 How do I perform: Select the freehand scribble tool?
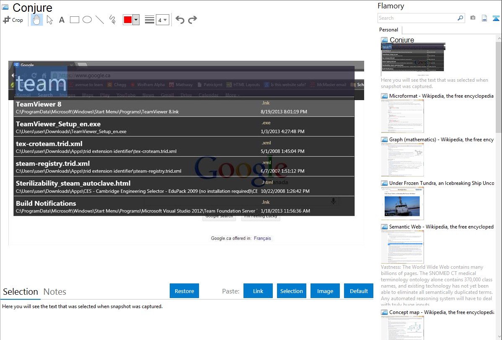pos(112,20)
